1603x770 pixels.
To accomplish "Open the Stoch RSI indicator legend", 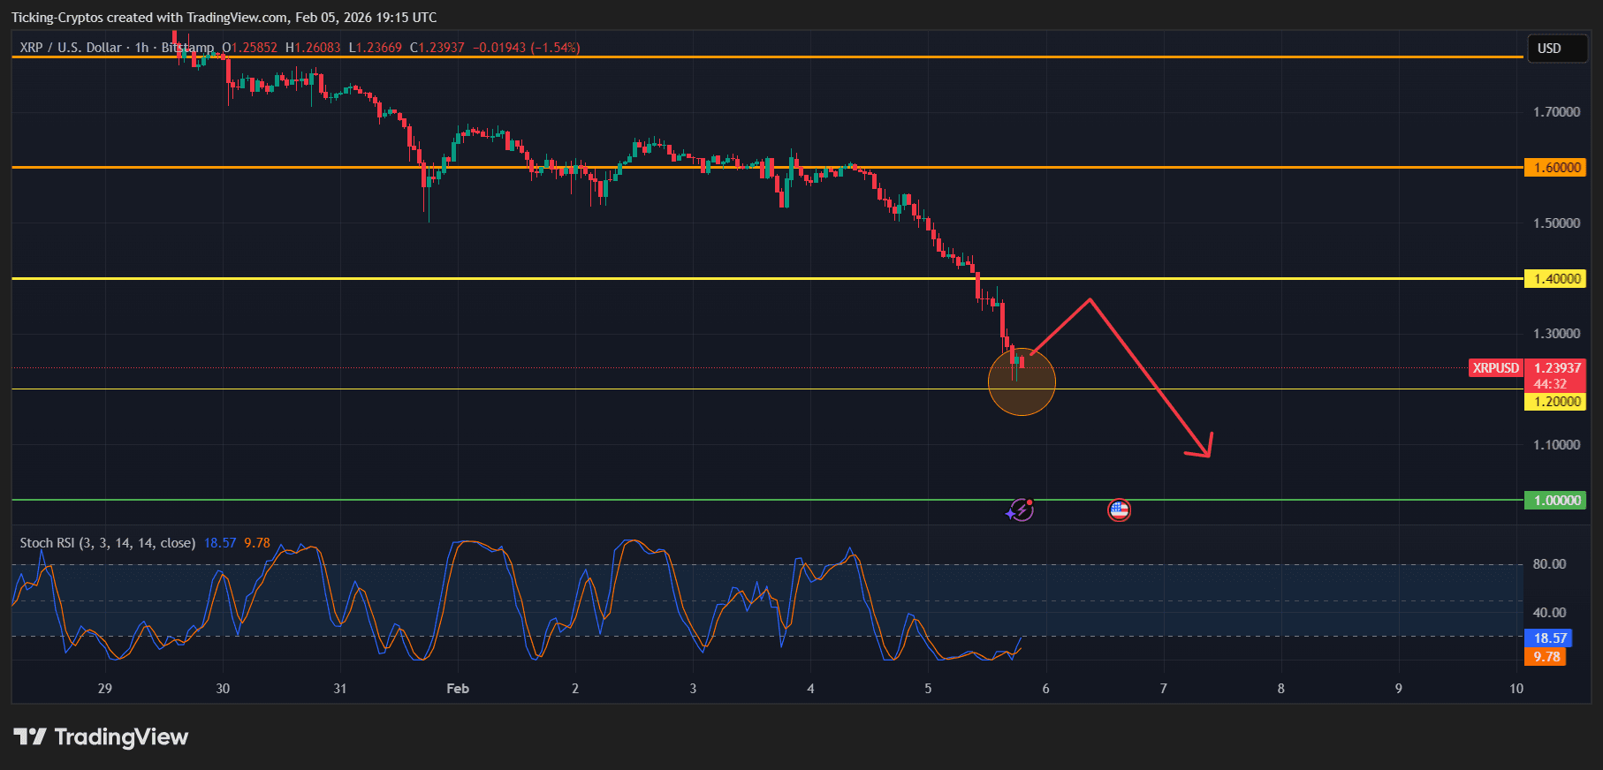I will [x=107, y=543].
